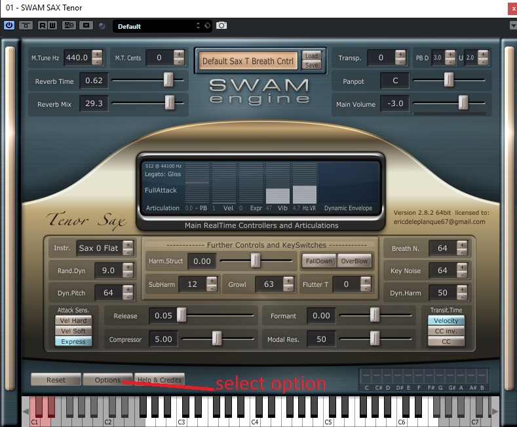Click the Hz.VR bar in the display

click(x=305, y=183)
